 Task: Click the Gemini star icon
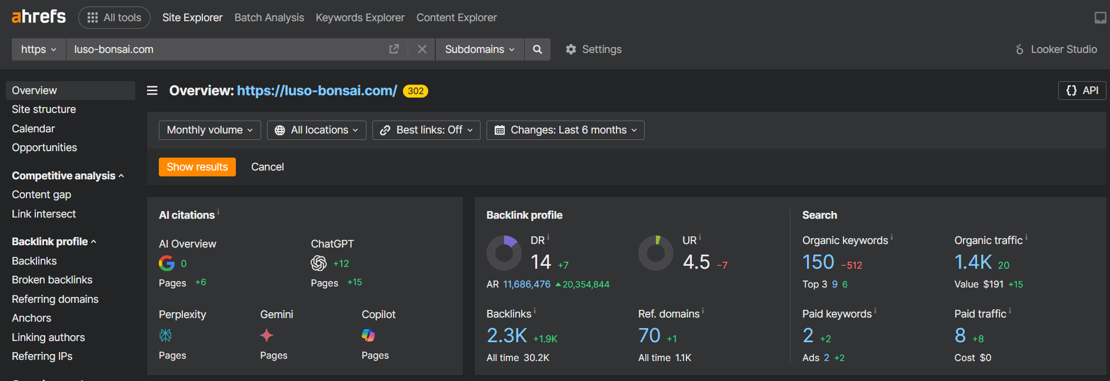pyautogui.click(x=266, y=335)
